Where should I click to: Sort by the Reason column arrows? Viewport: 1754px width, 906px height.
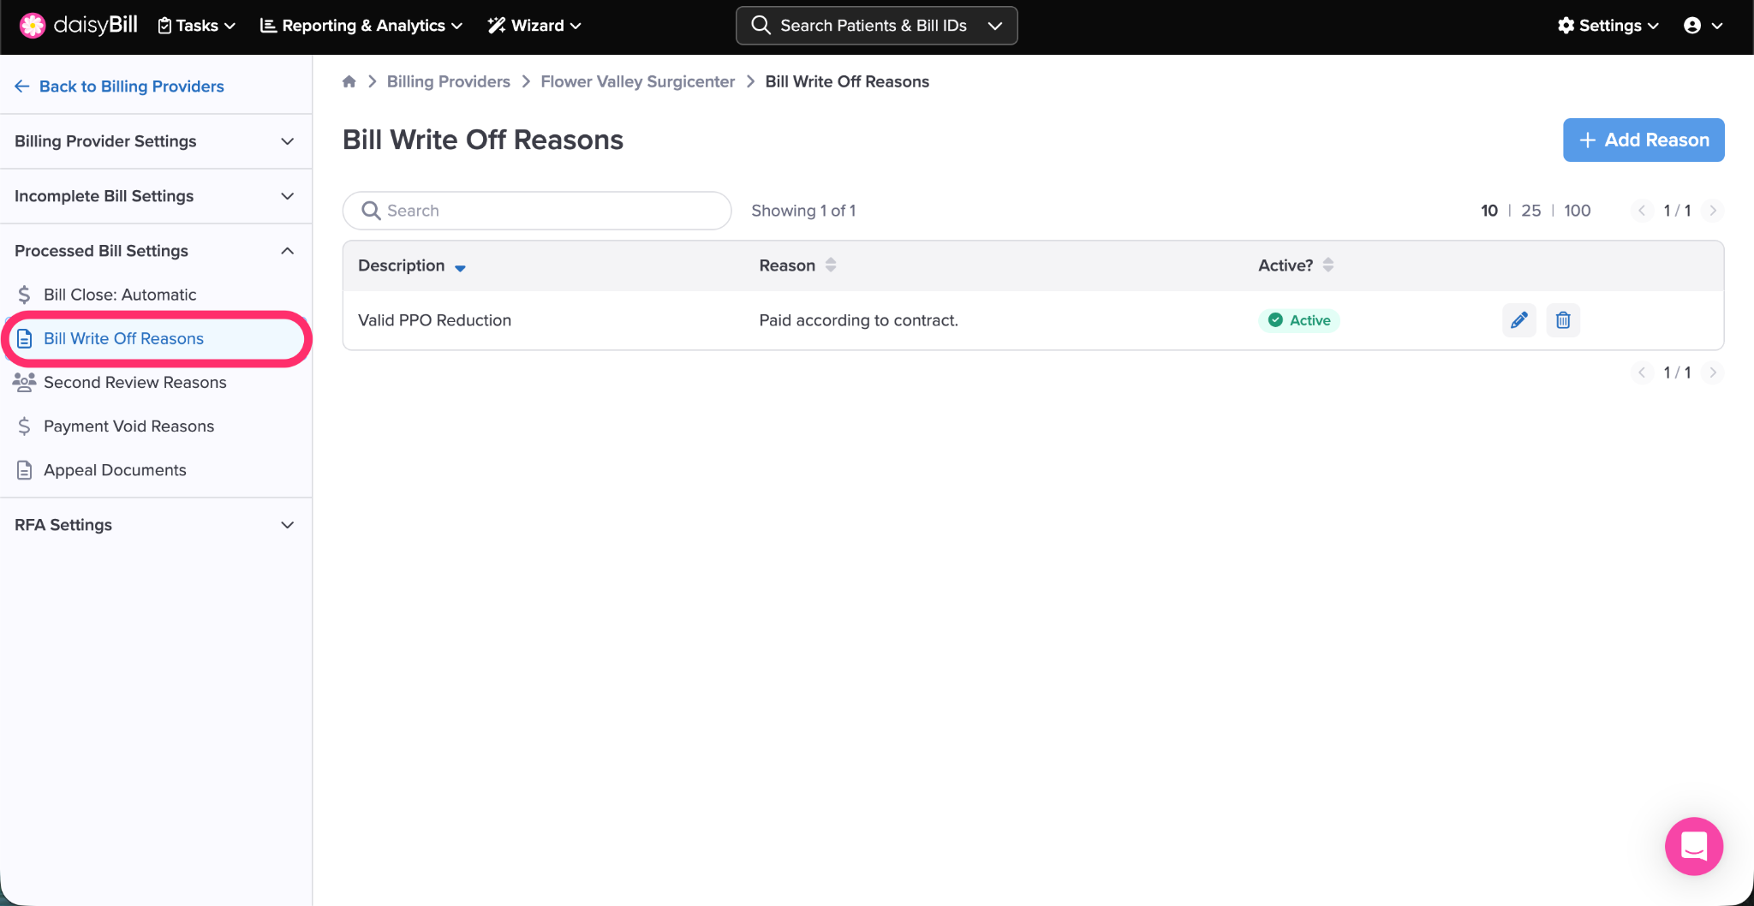click(x=831, y=265)
